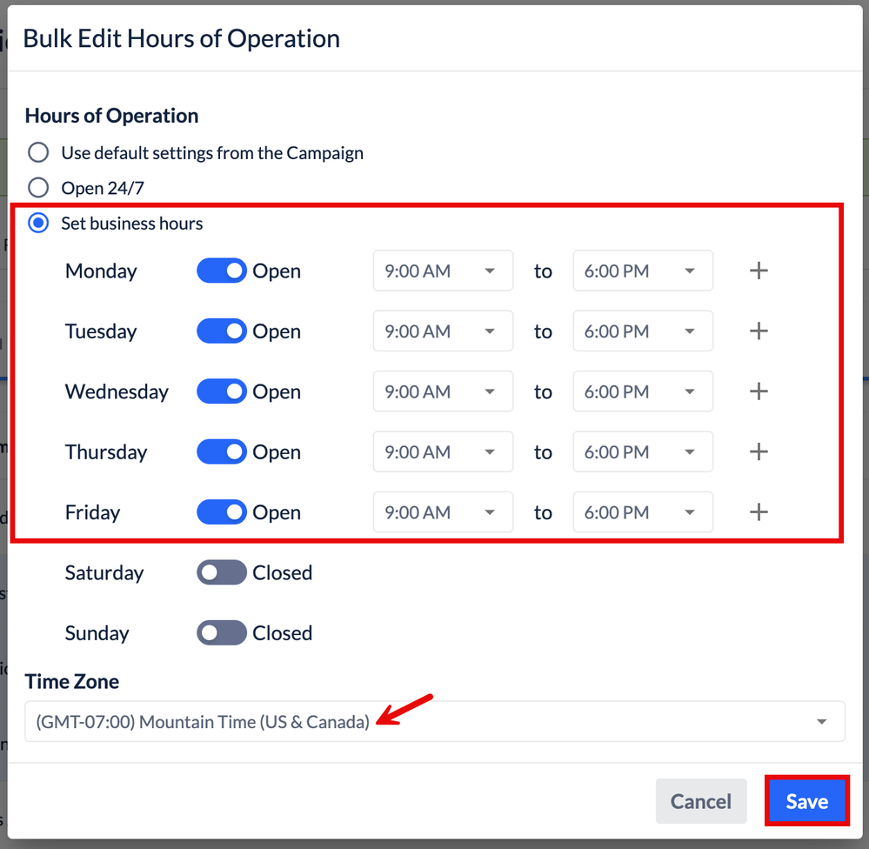
Task: Add a second time range for Friday
Action: pyautogui.click(x=759, y=512)
